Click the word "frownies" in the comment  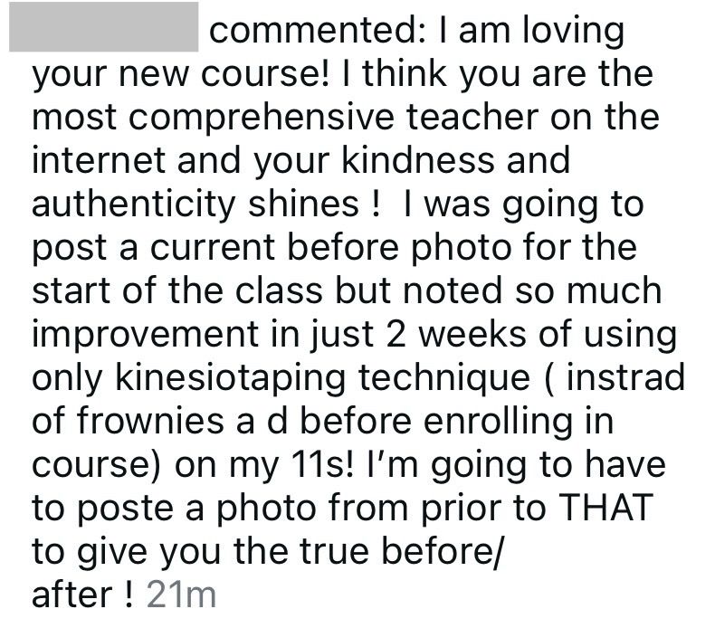(150, 421)
